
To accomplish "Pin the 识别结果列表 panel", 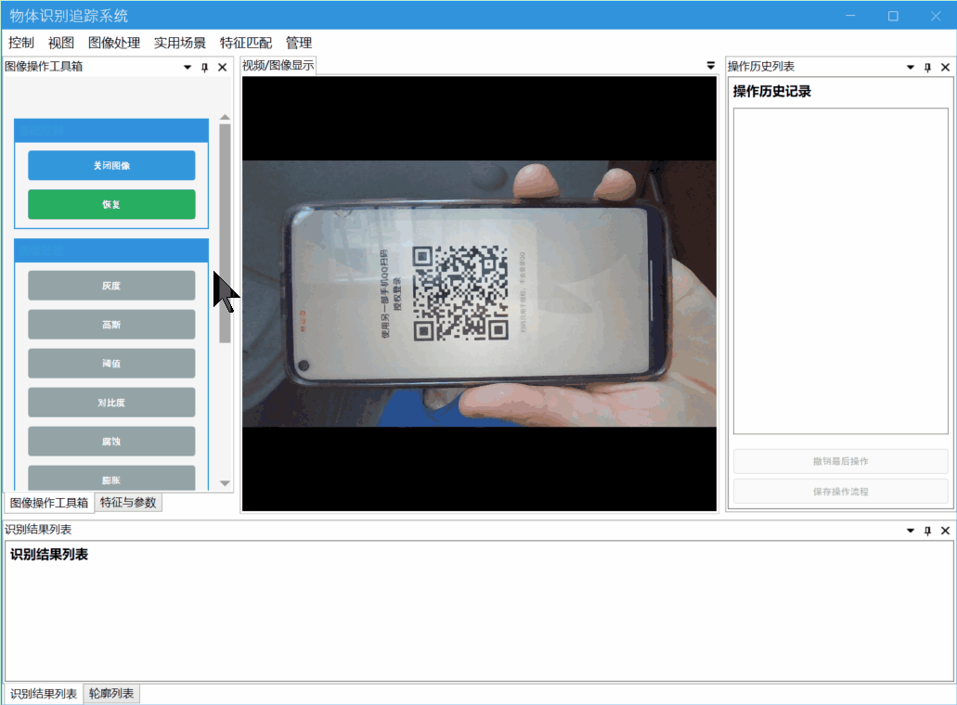I will coord(927,531).
